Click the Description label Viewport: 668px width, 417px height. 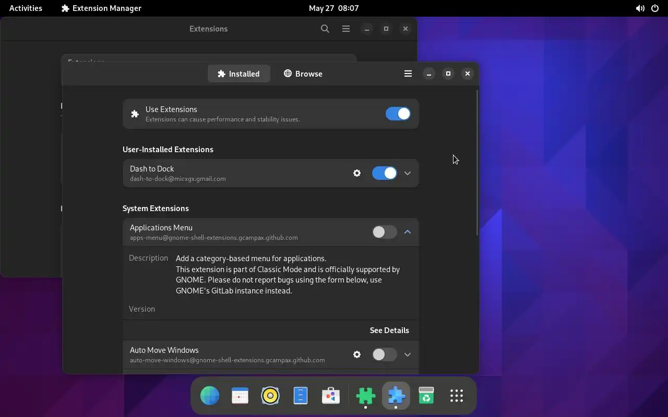[148, 258]
